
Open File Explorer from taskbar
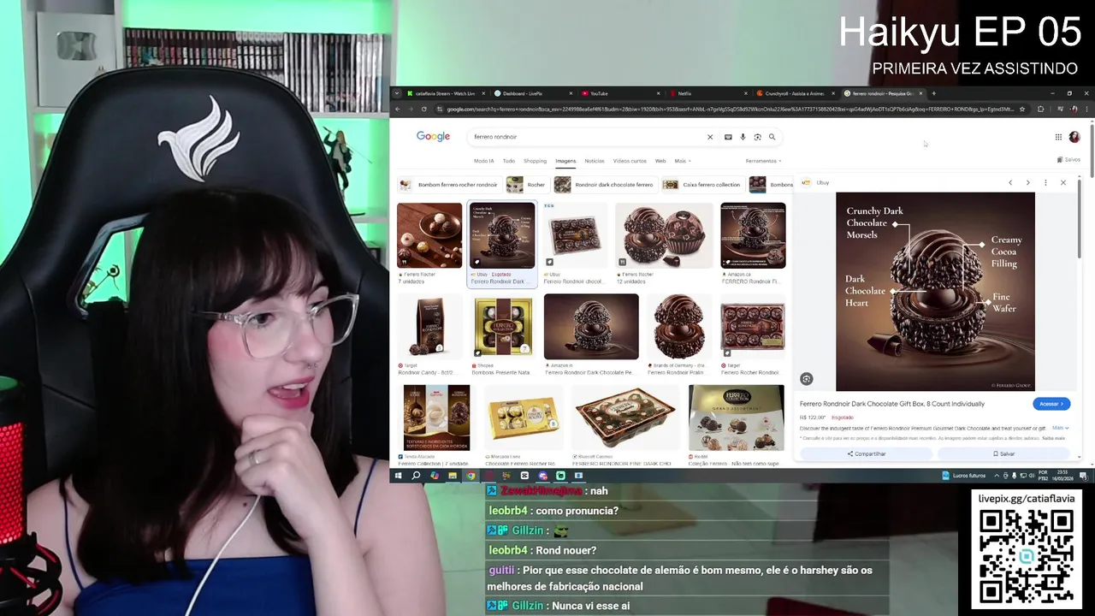pyautogui.click(x=453, y=476)
